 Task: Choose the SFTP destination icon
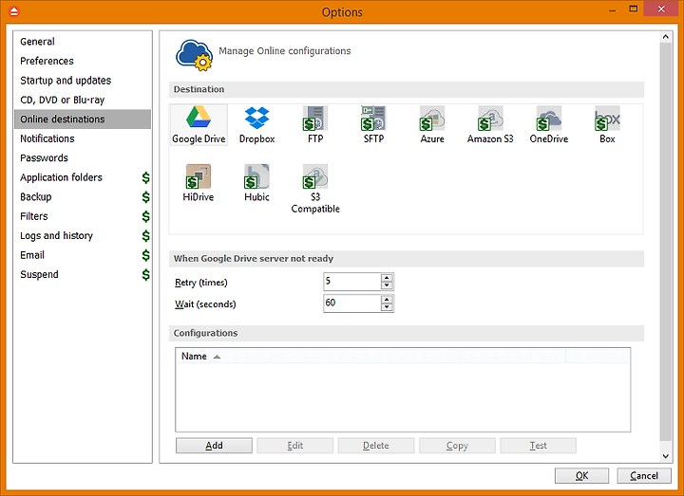(373, 124)
